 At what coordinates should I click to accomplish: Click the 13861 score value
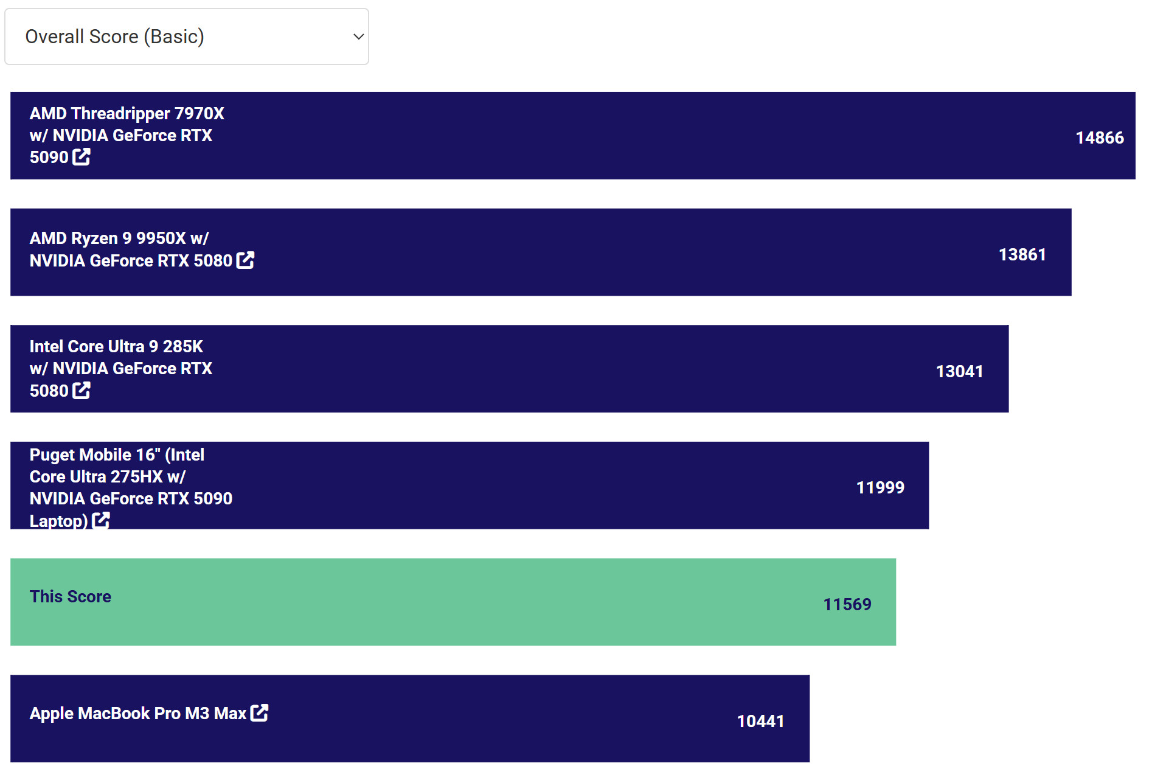[1022, 254]
